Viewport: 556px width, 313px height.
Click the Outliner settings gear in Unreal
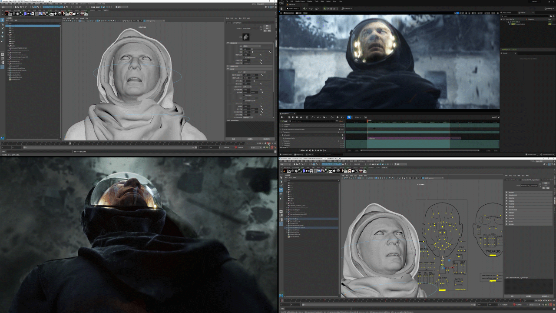click(553, 16)
